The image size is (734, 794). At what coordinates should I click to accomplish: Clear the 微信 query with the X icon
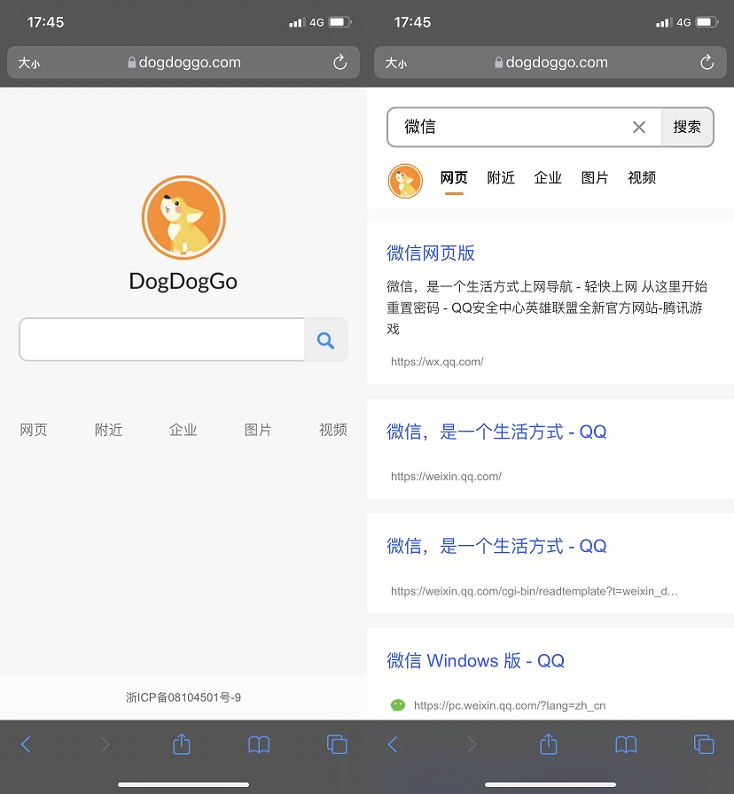coord(639,127)
